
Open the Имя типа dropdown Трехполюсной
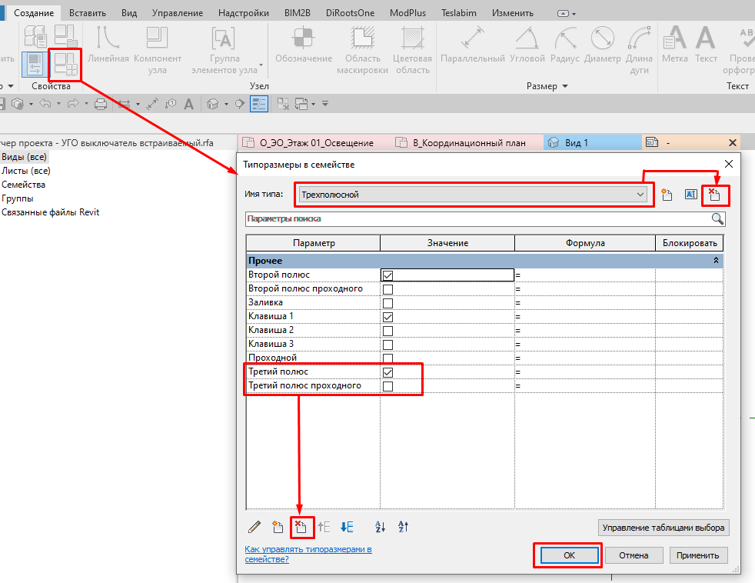[x=472, y=195]
